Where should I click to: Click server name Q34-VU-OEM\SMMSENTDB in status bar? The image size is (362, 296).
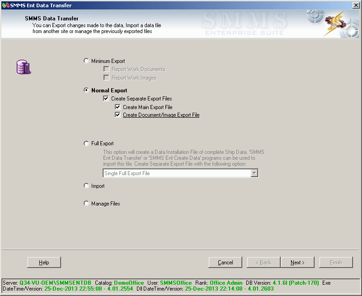55,283
